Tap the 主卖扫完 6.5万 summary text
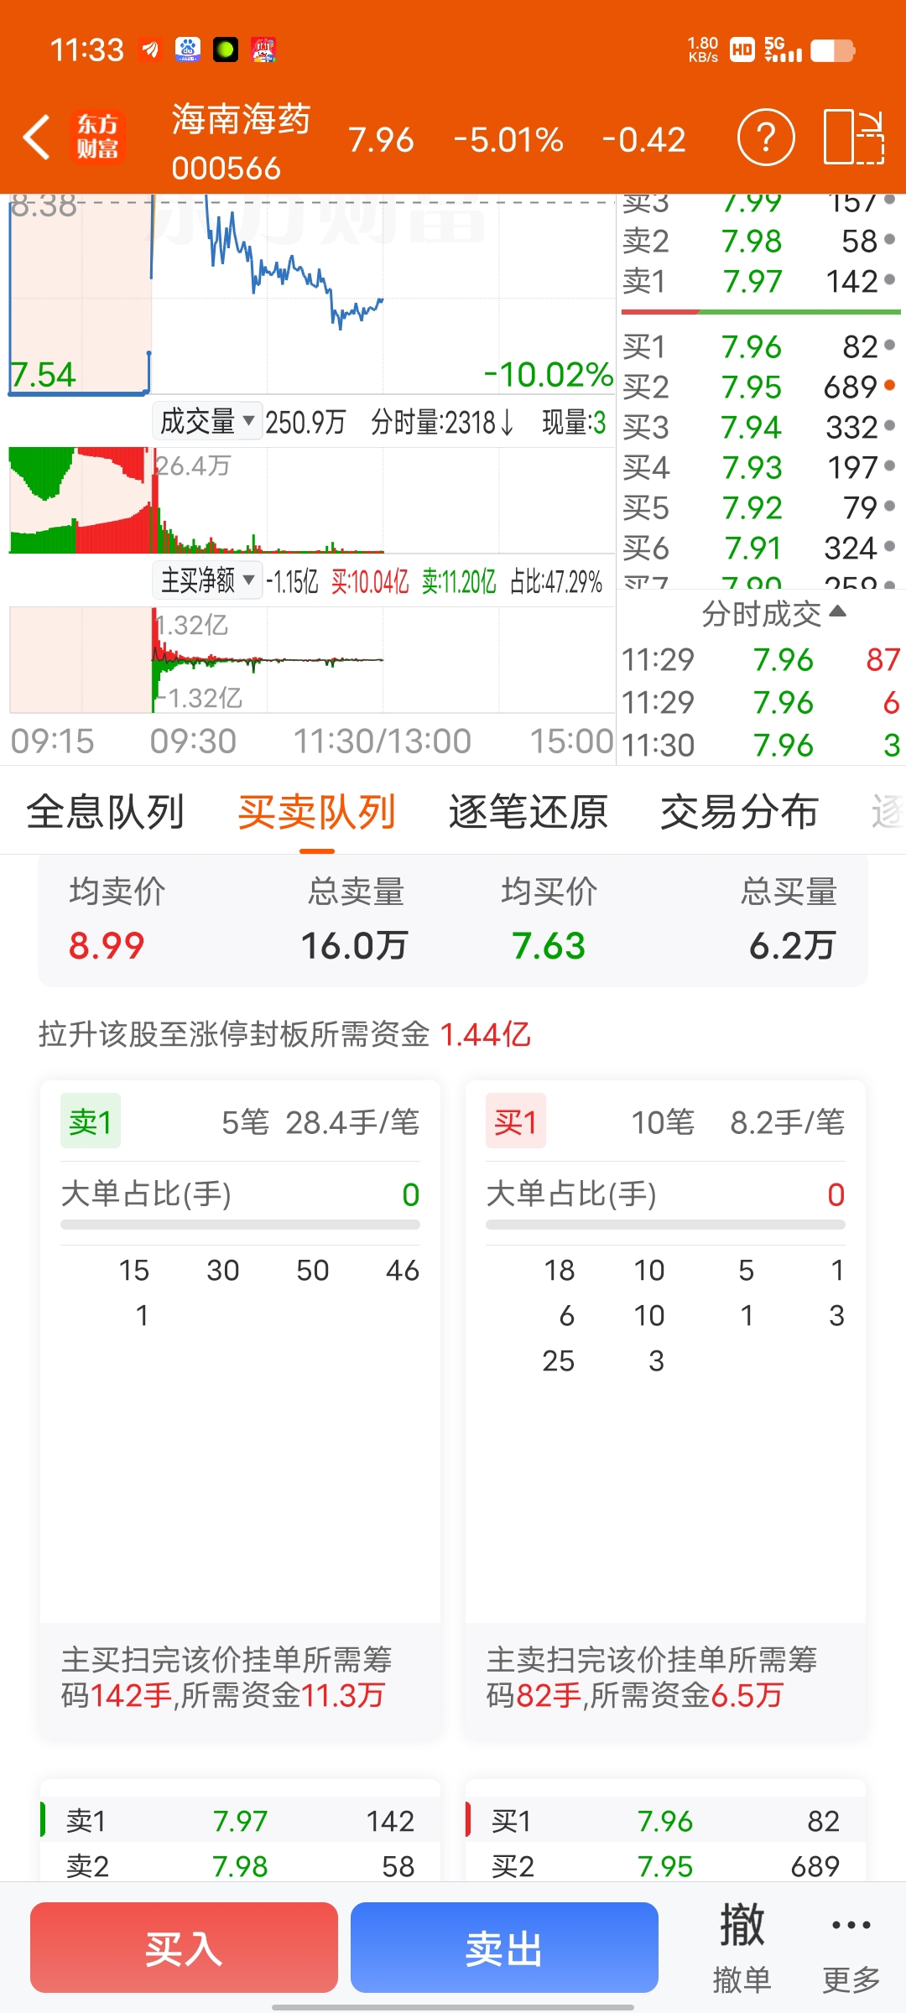This screenshot has height=2013, width=906. 652,1677
